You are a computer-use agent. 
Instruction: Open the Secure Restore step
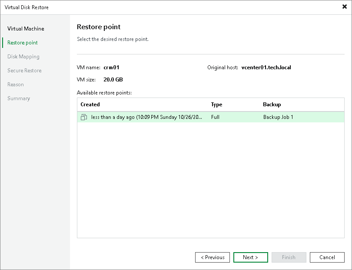click(24, 70)
